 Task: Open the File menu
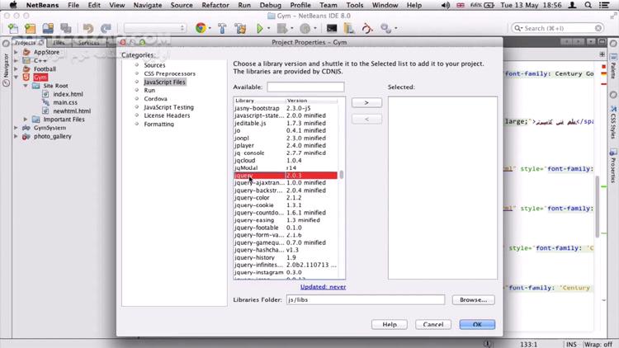point(73,5)
